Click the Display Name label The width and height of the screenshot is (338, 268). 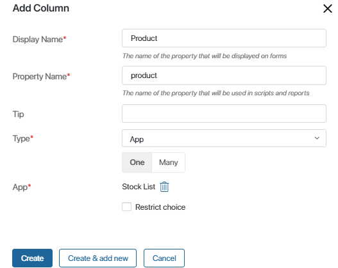click(39, 39)
